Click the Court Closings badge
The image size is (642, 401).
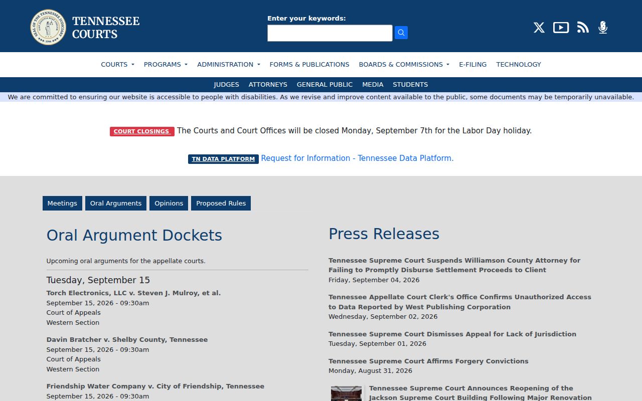pos(142,131)
